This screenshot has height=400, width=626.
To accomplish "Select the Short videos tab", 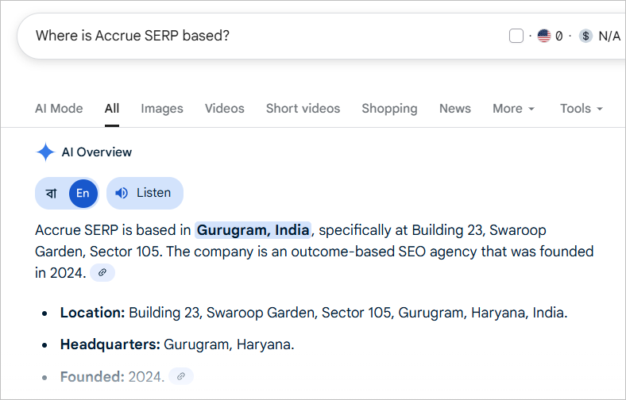I will pos(303,109).
